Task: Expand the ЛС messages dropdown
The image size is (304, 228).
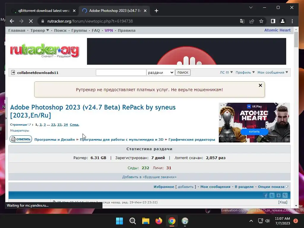Action: tap(226, 72)
